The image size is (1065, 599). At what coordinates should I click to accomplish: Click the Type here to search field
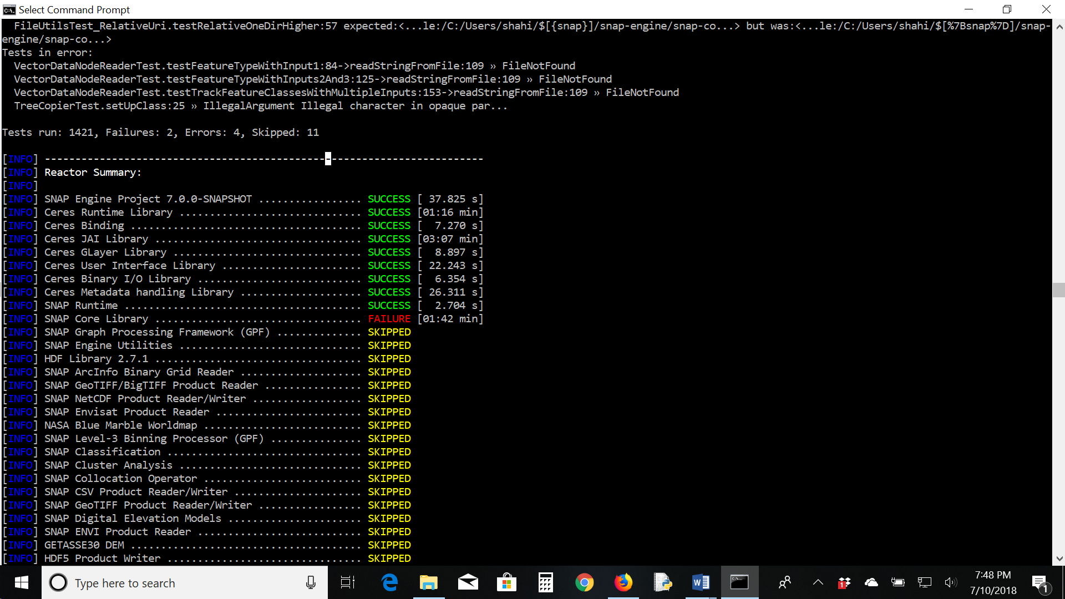point(183,583)
